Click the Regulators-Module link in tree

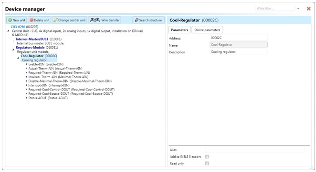click(30, 48)
